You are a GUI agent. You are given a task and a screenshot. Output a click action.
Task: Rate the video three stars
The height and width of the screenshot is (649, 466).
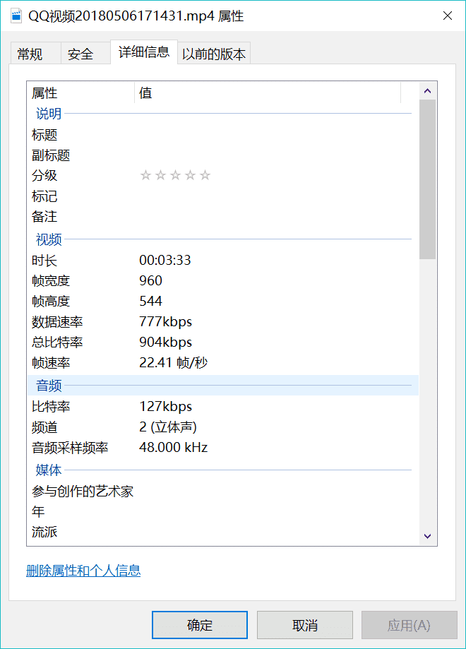(175, 176)
